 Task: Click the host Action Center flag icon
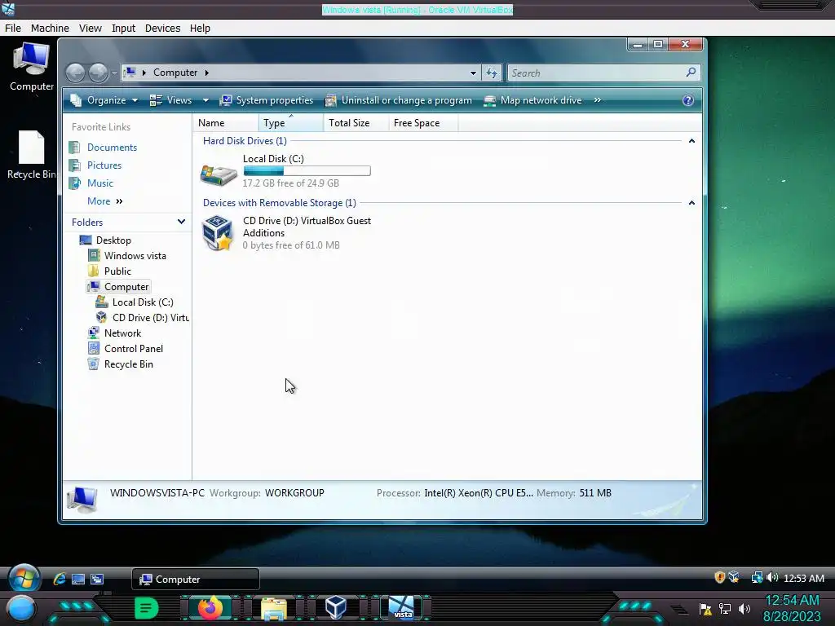(x=705, y=609)
